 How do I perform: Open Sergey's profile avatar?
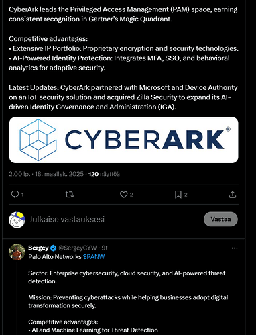click(x=17, y=252)
